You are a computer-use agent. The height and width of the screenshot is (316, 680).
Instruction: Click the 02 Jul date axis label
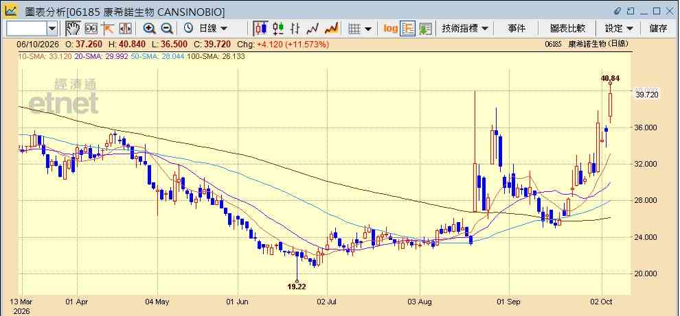[x=328, y=302]
